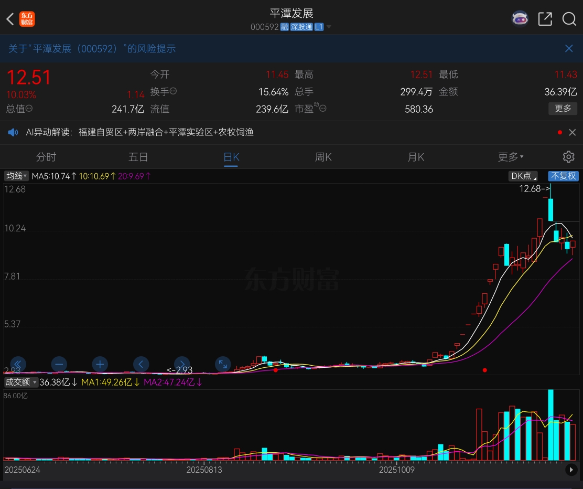Image resolution: width=583 pixels, height=489 pixels.
Task: Change the 不复权 adjustment mode
Action: click(563, 176)
